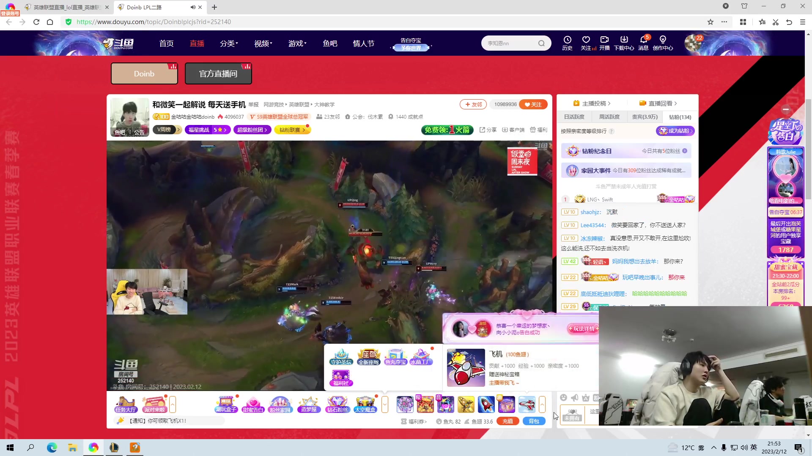The width and height of the screenshot is (812, 456).
Task: Switch to 贵宾(3.9万) tab
Action: coord(645,117)
